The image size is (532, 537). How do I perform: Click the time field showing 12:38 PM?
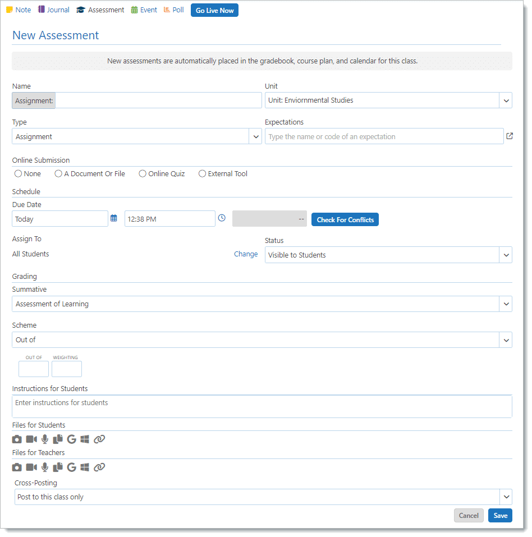point(170,219)
